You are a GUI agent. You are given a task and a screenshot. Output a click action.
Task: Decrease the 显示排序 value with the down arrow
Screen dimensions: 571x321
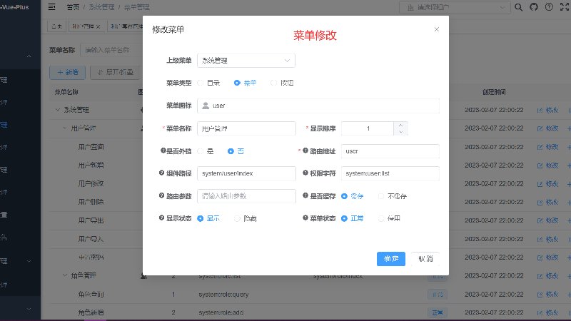pyautogui.click(x=400, y=132)
